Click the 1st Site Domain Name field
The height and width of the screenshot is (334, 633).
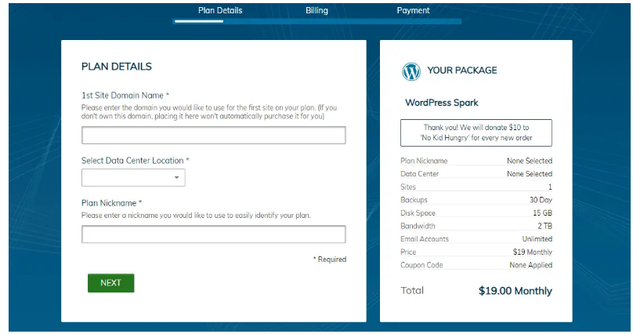[x=214, y=136]
